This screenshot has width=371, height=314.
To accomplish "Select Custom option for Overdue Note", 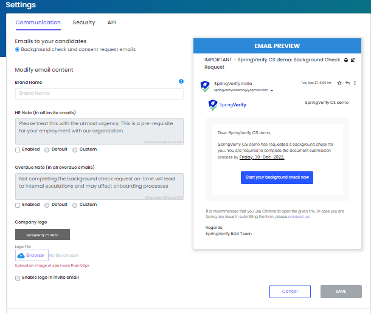I will [x=75, y=205].
